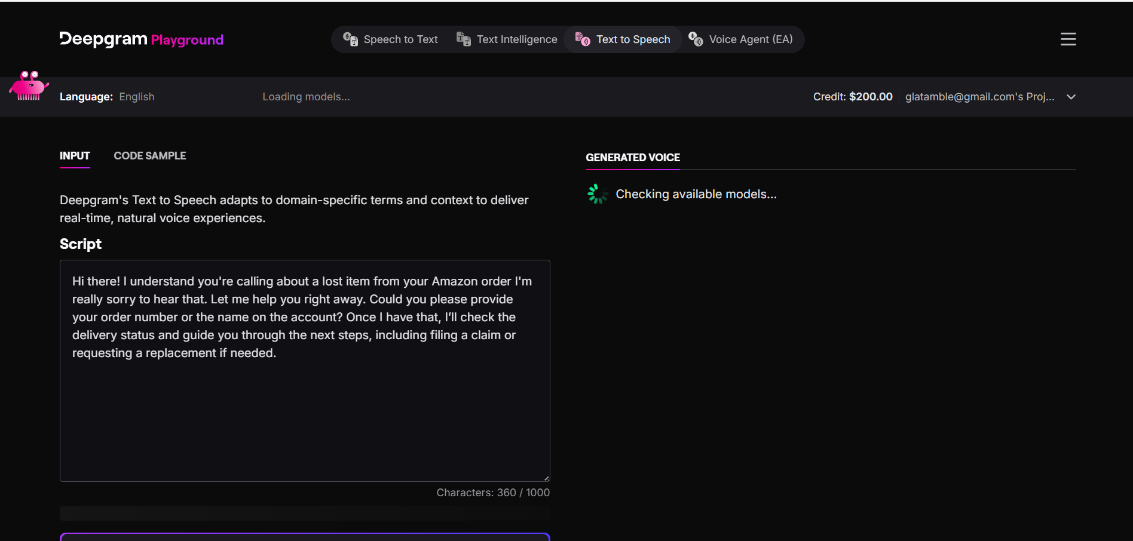Viewport: 1133px width, 541px height.
Task: Open the hamburger menu
Action: tap(1068, 39)
